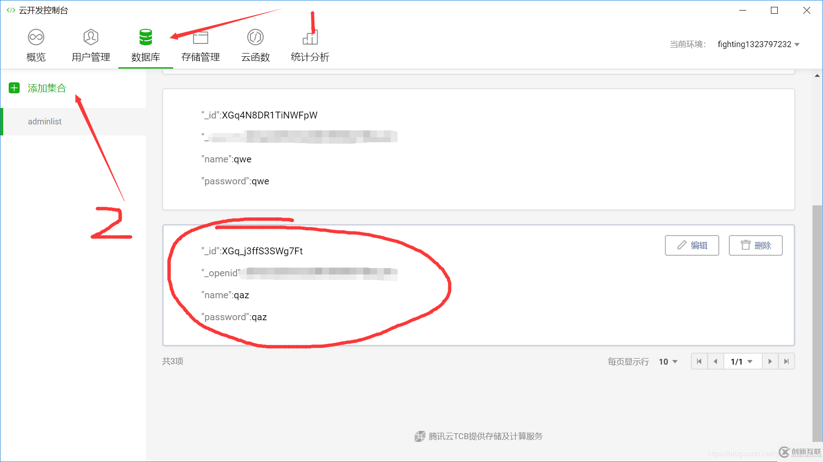Open the rows-per-page dropdown showing 10
The image size is (823, 462).
(668, 361)
